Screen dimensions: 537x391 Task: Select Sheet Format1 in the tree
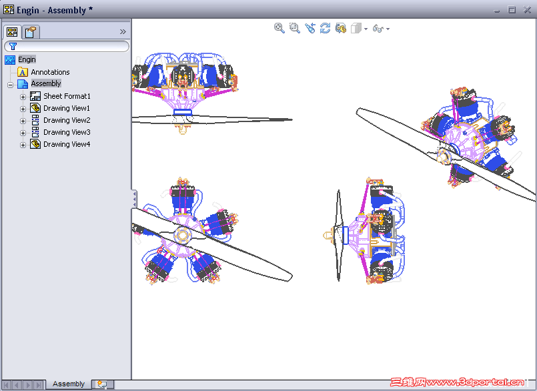pyautogui.click(x=67, y=96)
